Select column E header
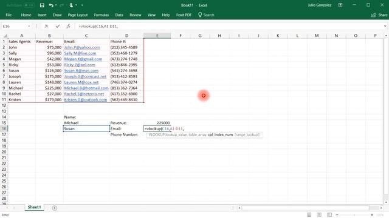389x218 pixels. [x=157, y=36]
